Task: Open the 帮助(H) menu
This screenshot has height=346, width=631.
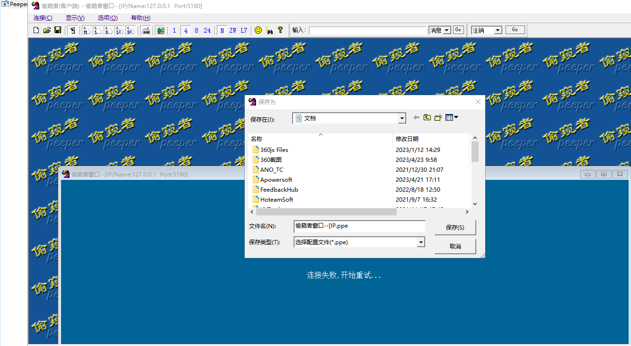Action: click(141, 18)
